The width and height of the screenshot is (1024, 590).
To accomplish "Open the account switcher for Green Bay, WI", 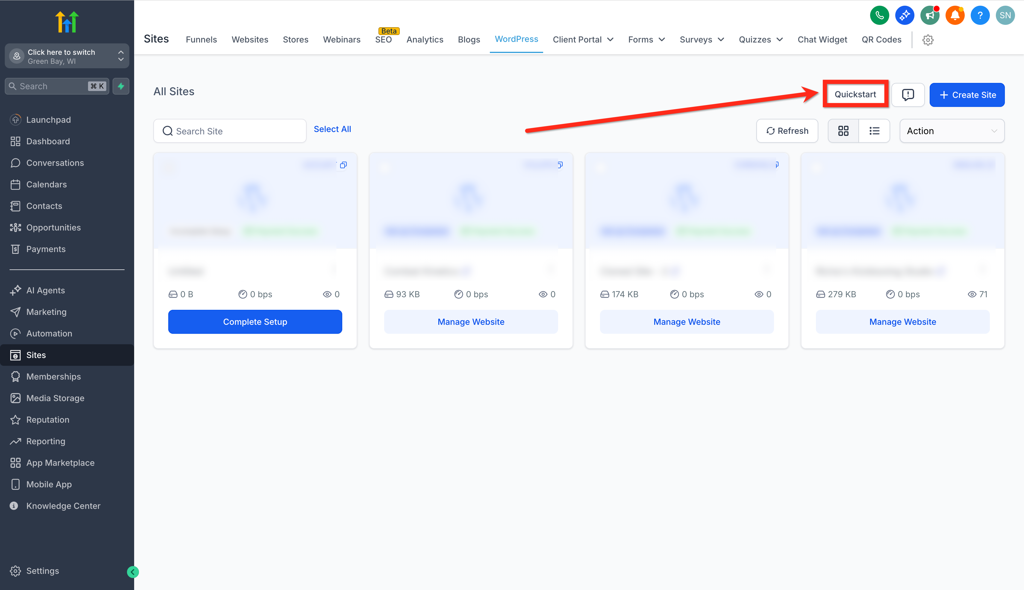I will click(x=67, y=56).
